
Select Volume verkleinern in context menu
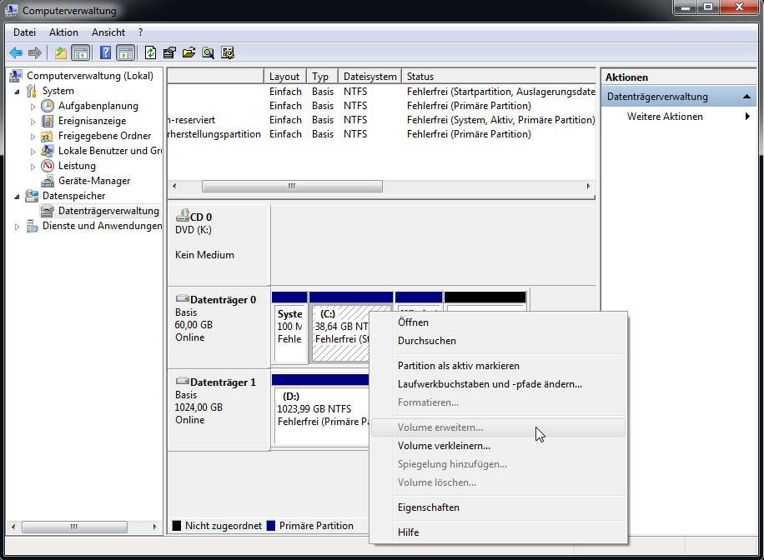(x=498, y=446)
